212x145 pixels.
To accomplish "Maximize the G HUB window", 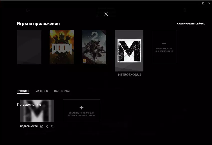I will (x=203, y=3).
